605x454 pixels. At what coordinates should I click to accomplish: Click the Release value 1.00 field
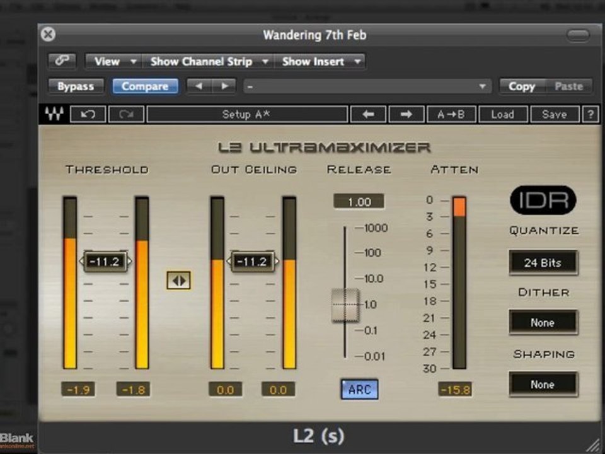[359, 202]
